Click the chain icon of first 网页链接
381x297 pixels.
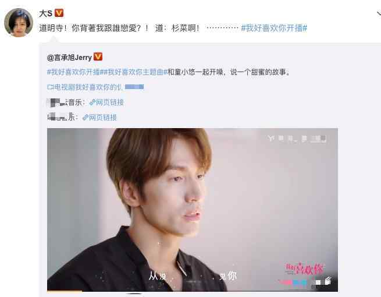[x=92, y=102]
